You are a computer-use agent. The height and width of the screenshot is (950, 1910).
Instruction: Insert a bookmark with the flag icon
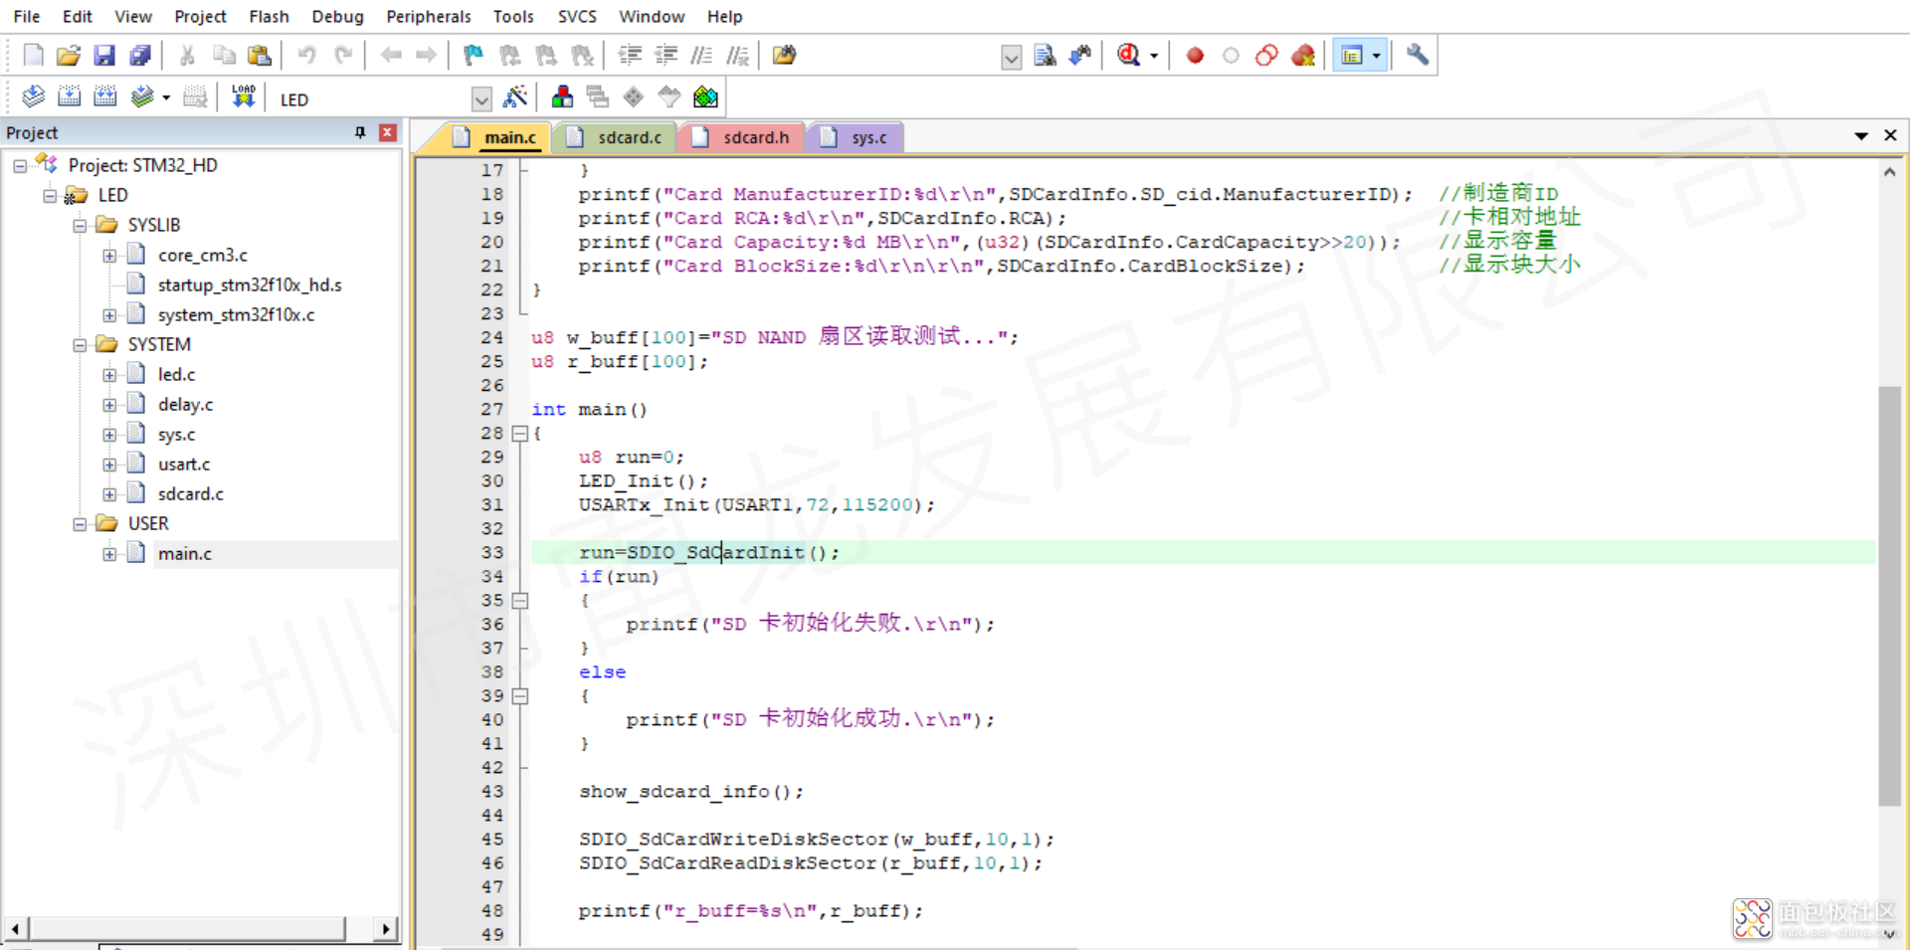(474, 56)
